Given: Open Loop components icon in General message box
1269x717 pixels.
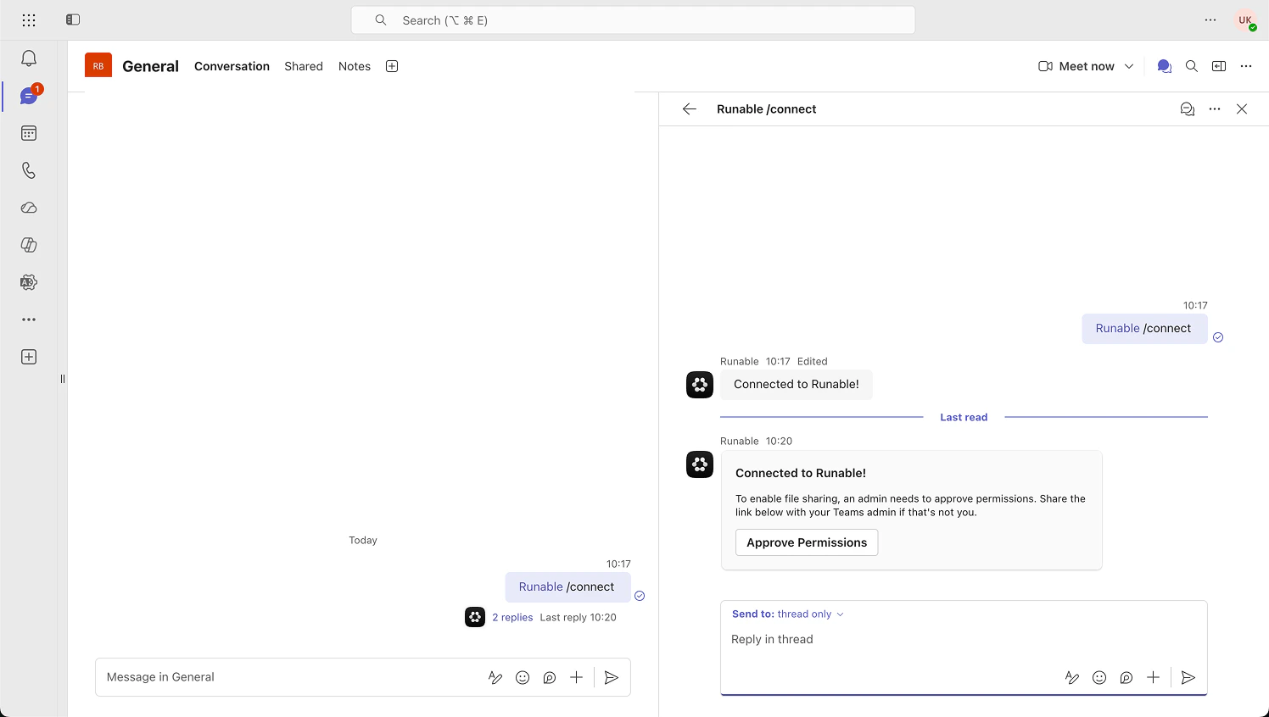Looking at the screenshot, I should [550, 677].
